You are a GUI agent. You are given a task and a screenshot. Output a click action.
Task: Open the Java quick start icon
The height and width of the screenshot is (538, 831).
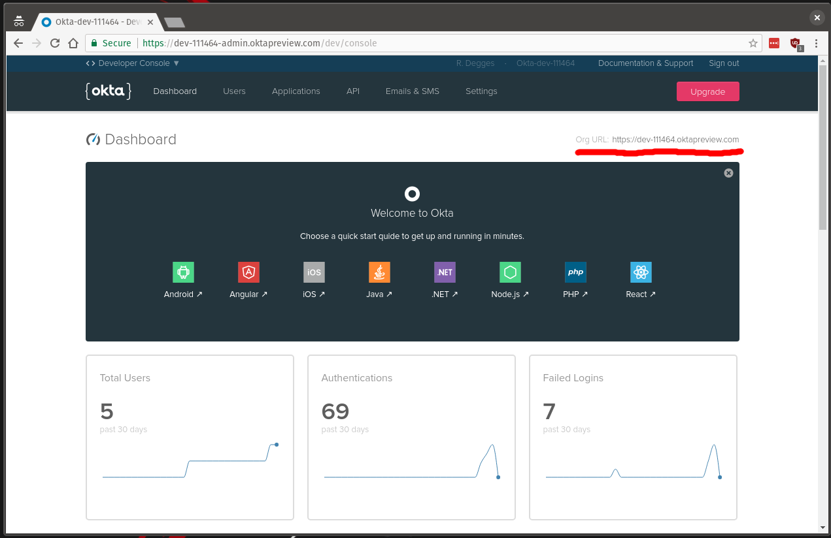pyautogui.click(x=379, y=272)
